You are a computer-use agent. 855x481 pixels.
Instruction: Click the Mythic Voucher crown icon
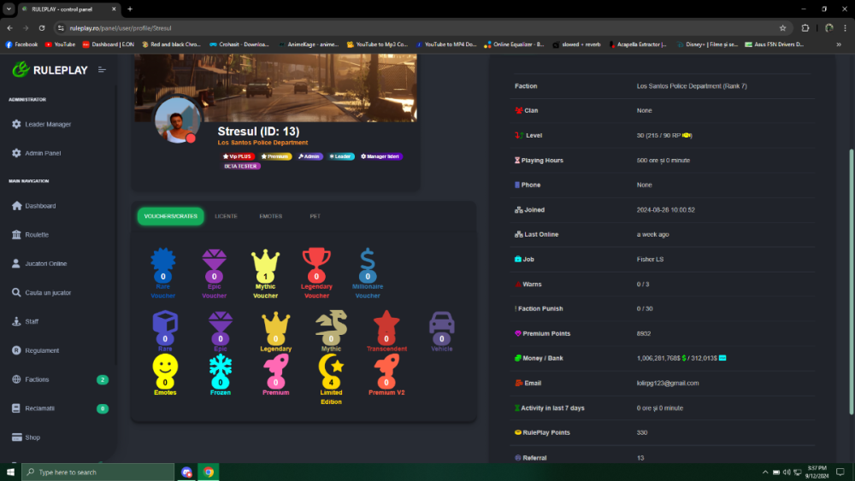point(265,261)
